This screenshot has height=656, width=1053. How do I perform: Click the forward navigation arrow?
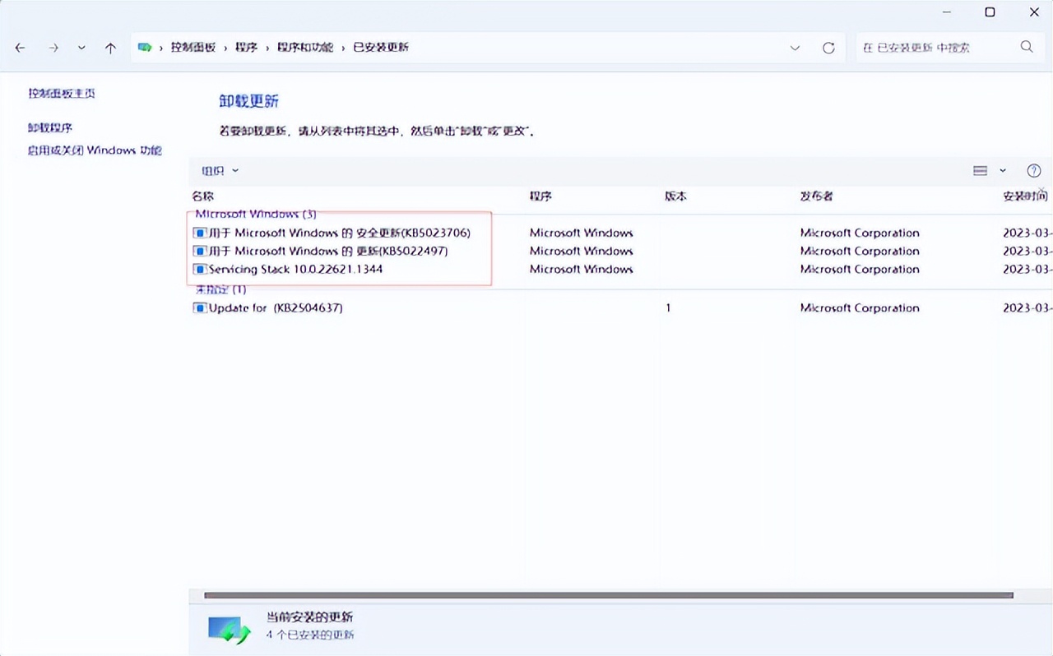53,48
